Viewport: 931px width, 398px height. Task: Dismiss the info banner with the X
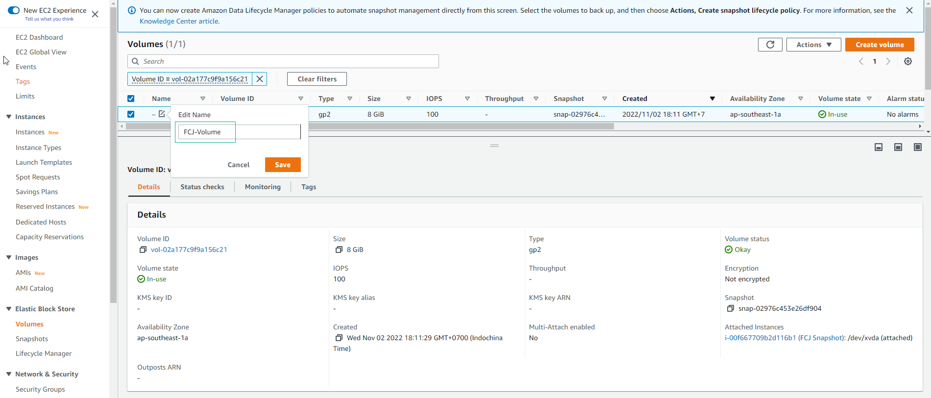click(909, 10)
